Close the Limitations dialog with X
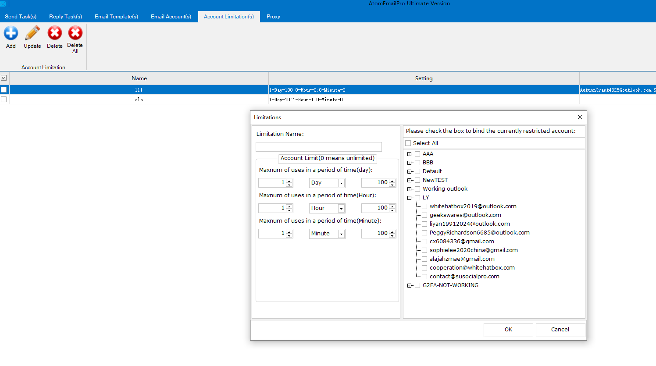The height and width of the screenshot is (366, 656). pyautogui.click(x=580, y=117)
